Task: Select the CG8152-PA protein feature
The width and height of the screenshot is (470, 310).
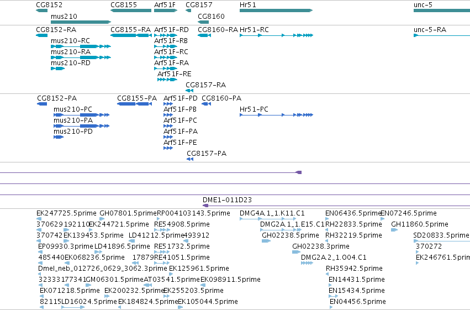Action: (x=42, y=104)
